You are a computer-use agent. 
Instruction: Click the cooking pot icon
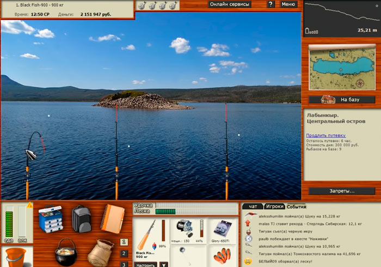coord(65,252)
